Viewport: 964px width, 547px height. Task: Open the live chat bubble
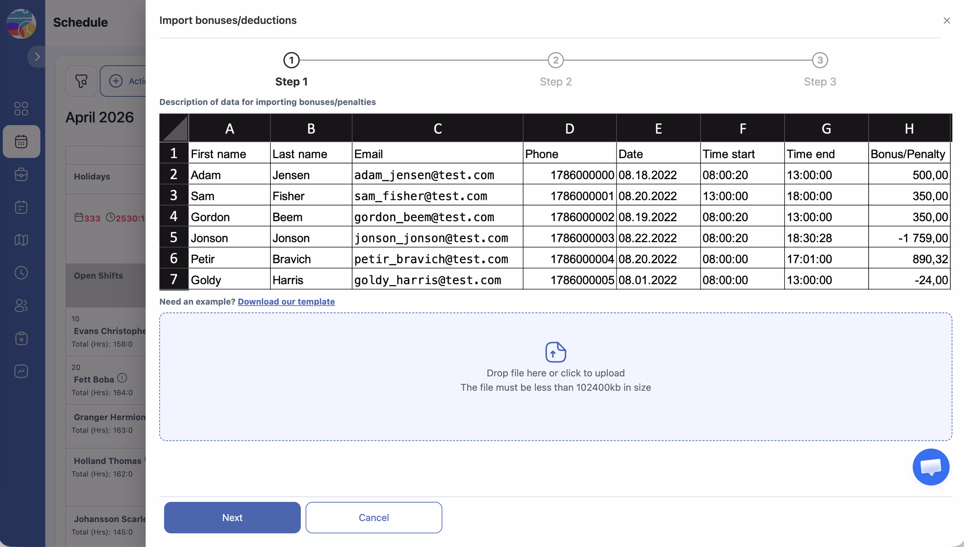[930, 467]
